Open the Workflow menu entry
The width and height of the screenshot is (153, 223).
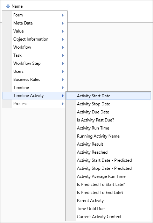35,47
